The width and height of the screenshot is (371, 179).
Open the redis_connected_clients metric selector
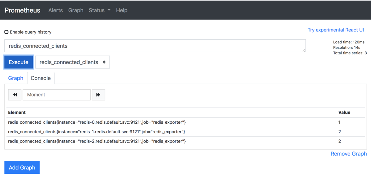point(72,62)
